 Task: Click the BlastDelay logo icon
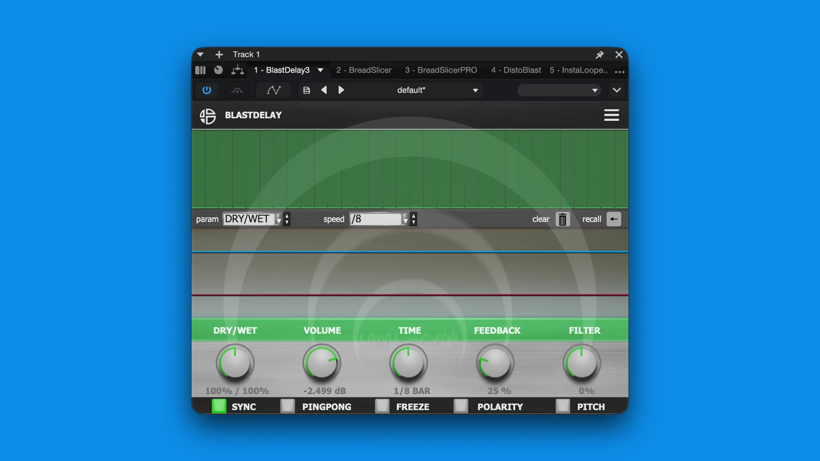click(x=208, y=116)
